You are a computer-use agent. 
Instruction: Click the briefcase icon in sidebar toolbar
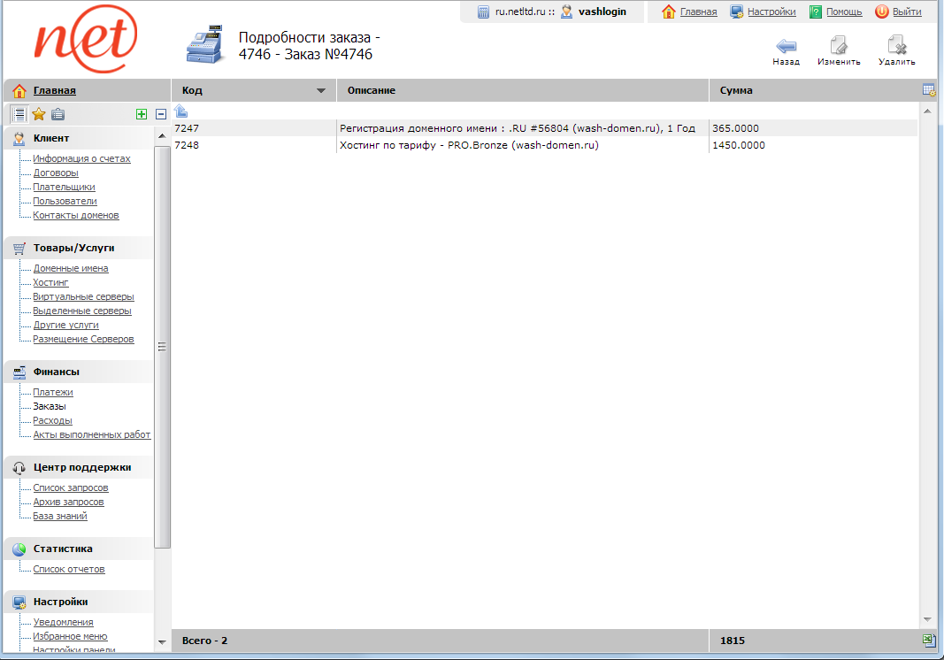pos(58,114)
